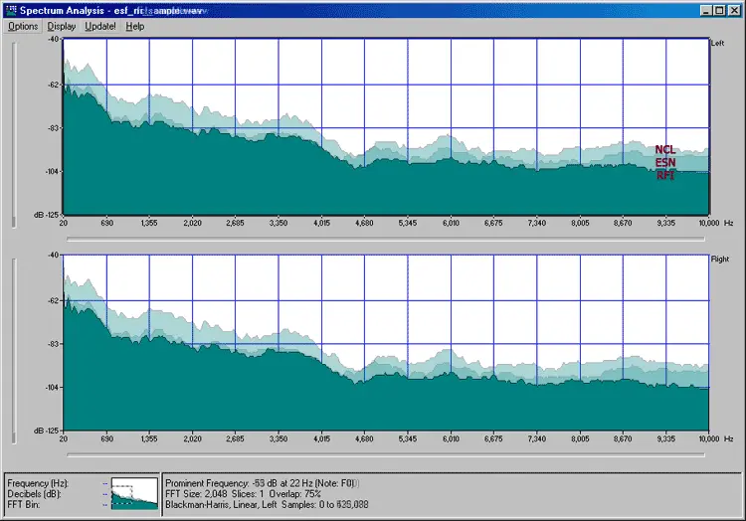Close the Spectrum Analysis window
The height and width of the screenshot is (521, 746).
(x=734, y=11)
